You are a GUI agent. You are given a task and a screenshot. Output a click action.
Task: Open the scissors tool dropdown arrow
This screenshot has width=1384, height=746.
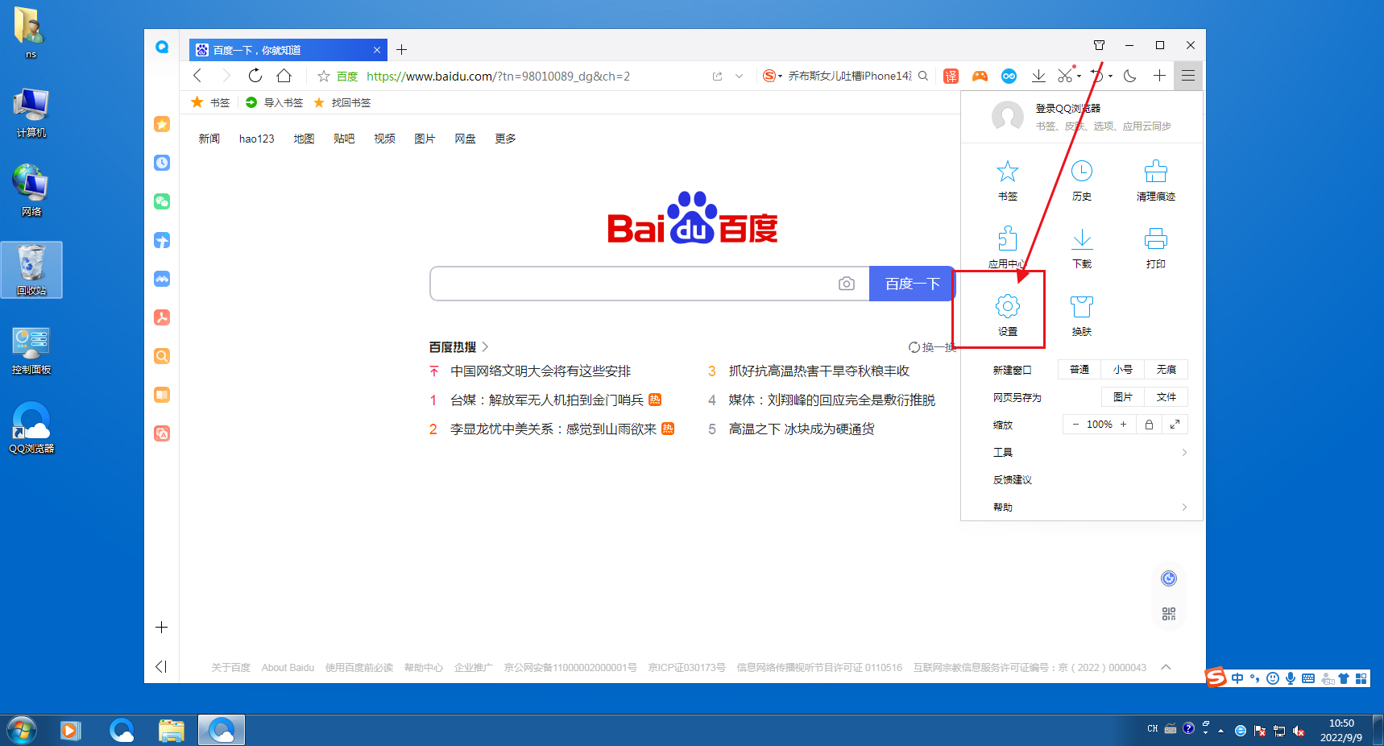pyautogui.click(x=1079, y=77)
